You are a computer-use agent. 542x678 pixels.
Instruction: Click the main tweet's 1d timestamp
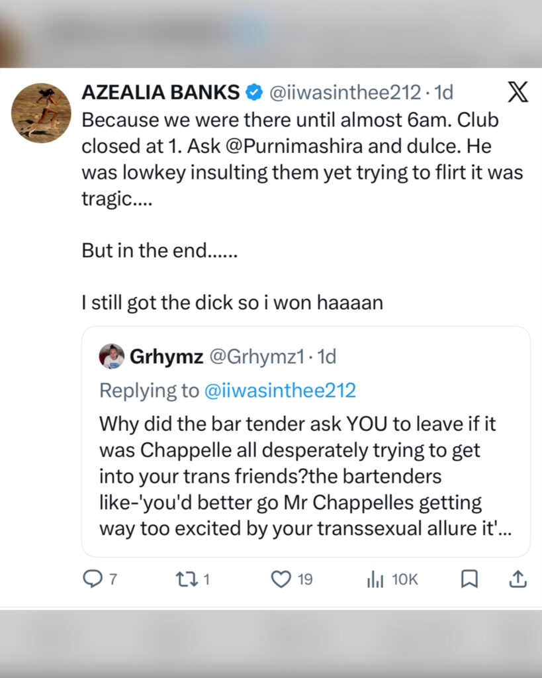point(443,93)
